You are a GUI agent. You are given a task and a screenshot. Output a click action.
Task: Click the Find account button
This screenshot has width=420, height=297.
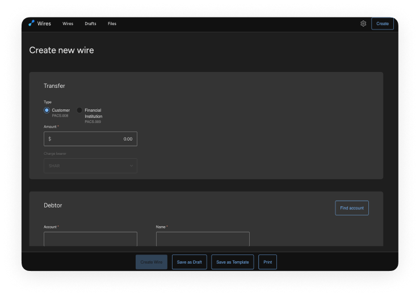coord(351,208)
